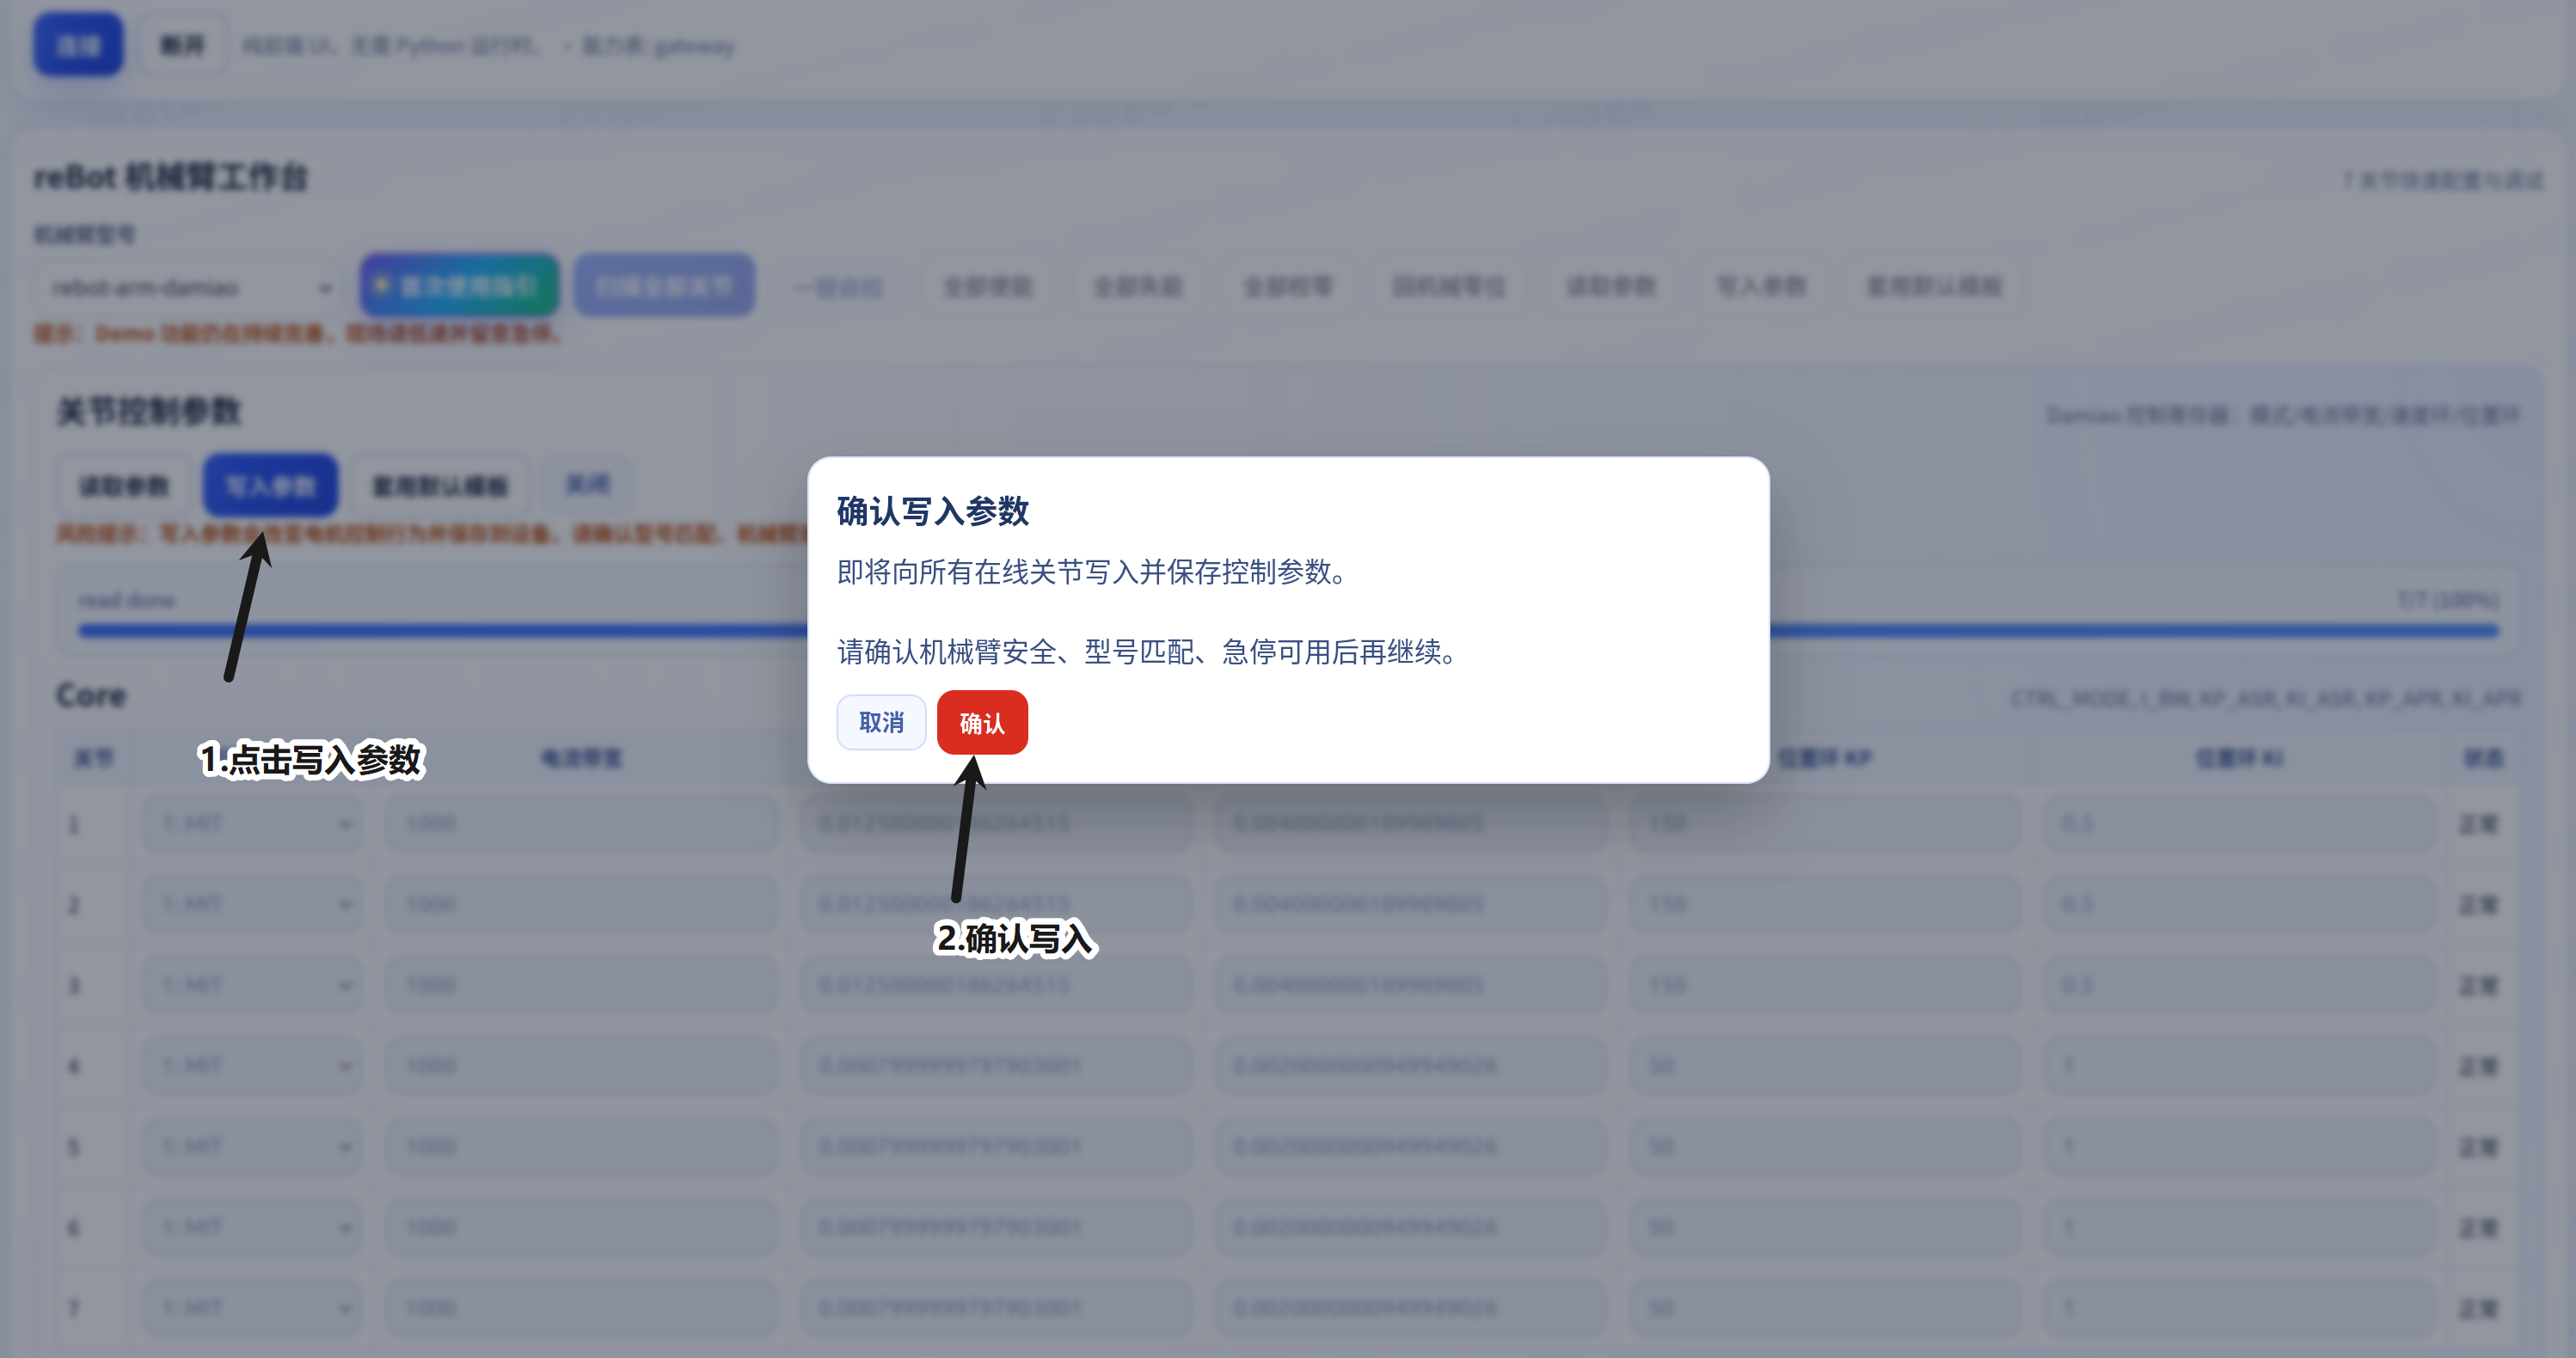Click highlighted 写入参数 under 关节控制参数
The height and width of the screenshot is (1358, 2576).
point(270,486)
